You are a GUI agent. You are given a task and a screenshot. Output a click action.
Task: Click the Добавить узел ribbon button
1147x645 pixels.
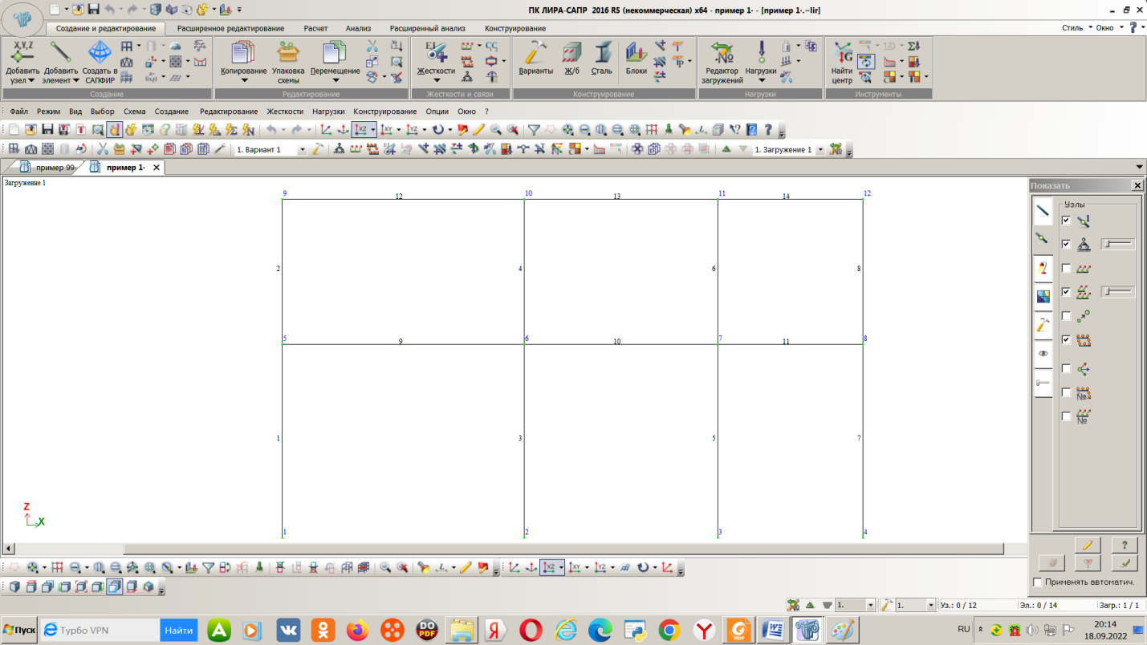tap(22, 62)
